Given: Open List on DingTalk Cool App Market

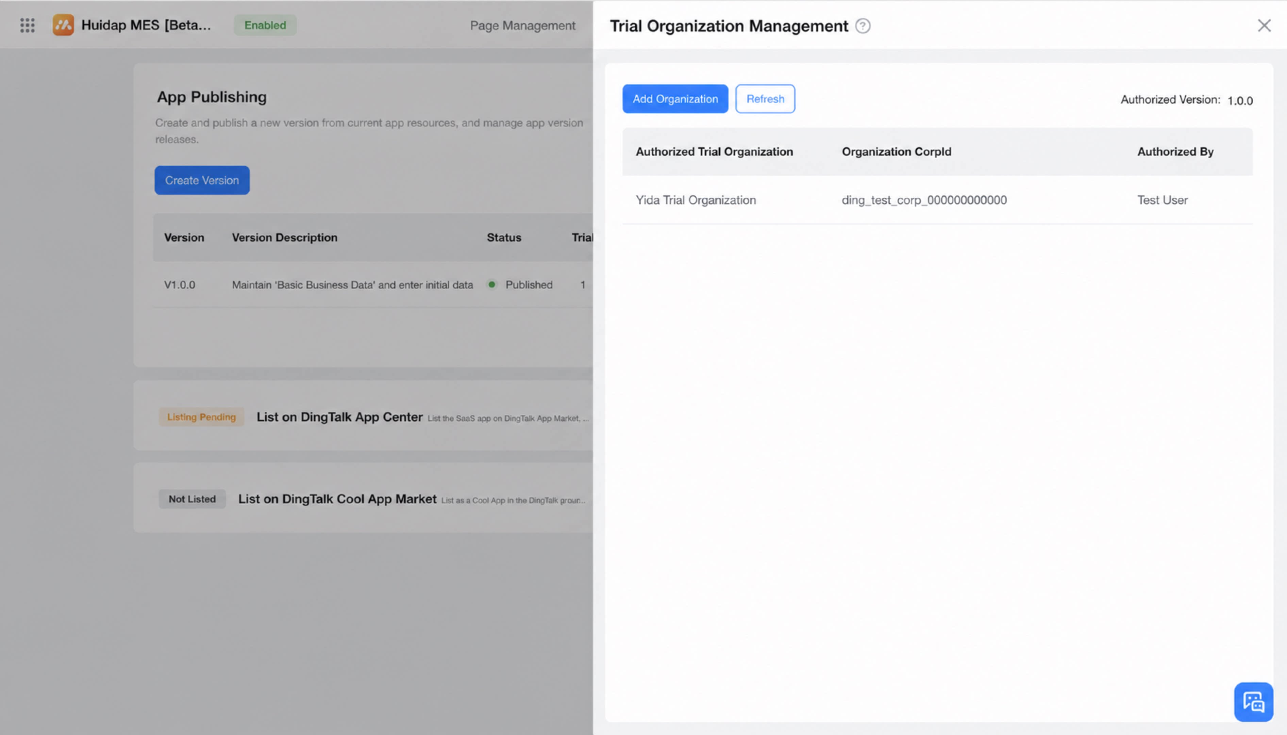Looking at the screenshot, I should [x=337, y=499].
